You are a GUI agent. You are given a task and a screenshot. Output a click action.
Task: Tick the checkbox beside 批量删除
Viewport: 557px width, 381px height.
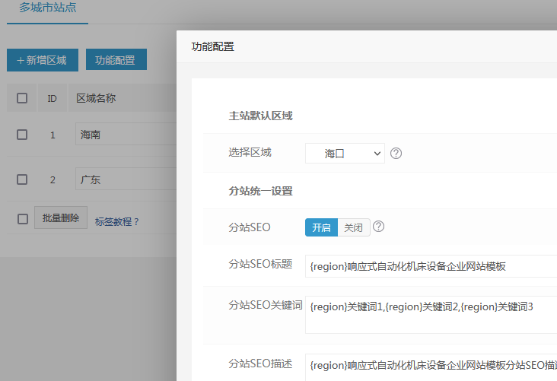[x=23, y=219]
